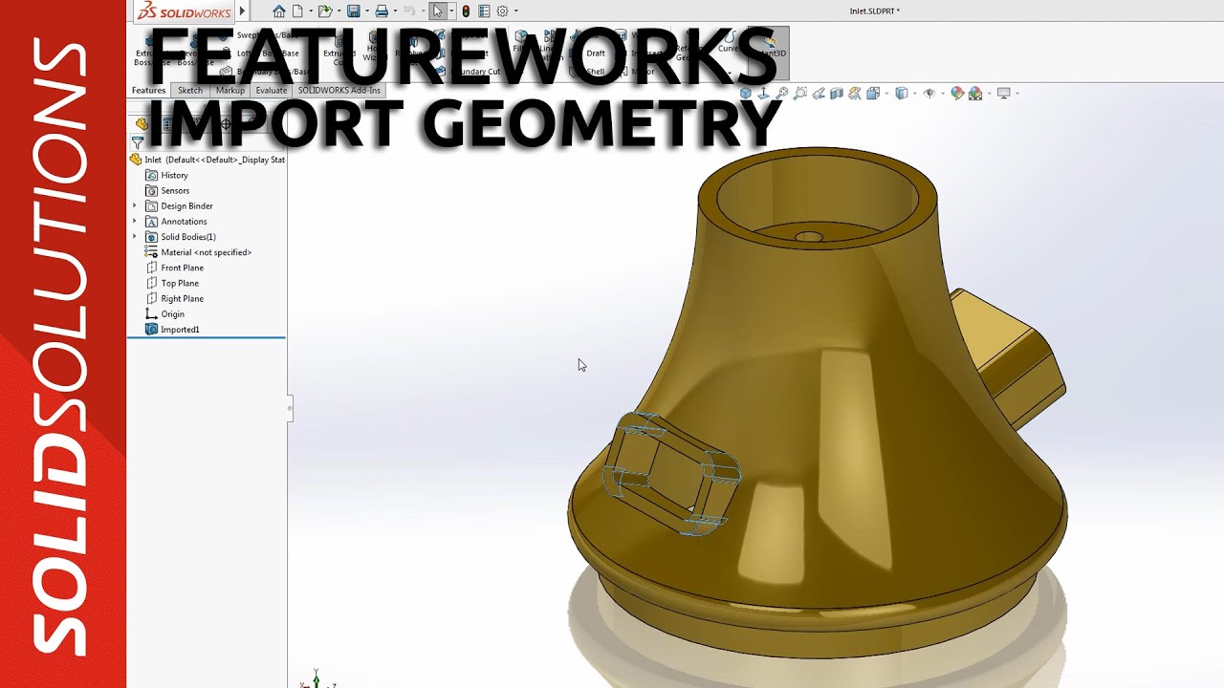Click the FeatureManager panel collapse handle

[x=290, y=408]
